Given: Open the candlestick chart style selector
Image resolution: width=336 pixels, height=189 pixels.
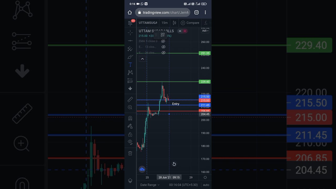Looking at the screenshot, I should (174, 23).
